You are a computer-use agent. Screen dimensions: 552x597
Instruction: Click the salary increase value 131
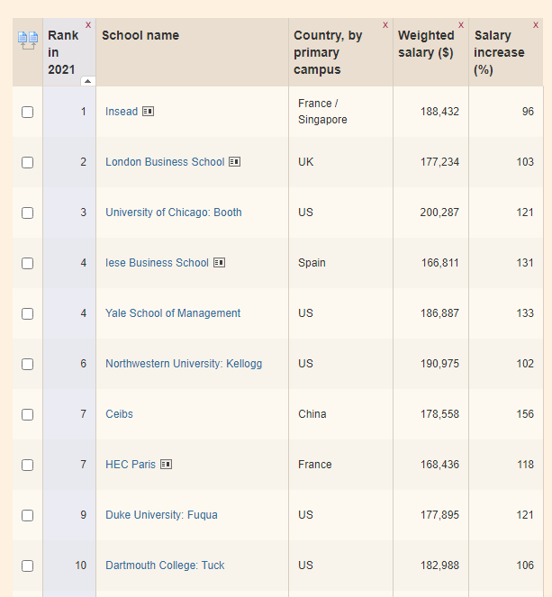click(525, 263)
